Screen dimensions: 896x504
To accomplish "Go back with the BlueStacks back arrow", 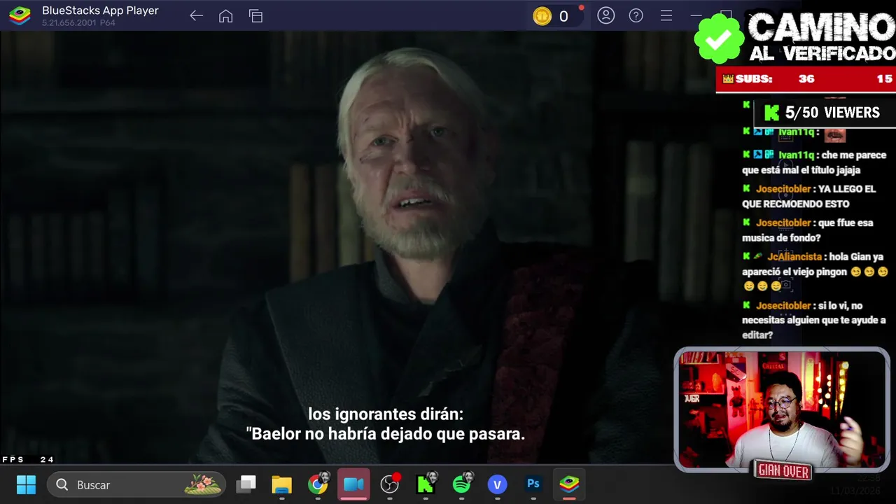I will pos(196,16).
